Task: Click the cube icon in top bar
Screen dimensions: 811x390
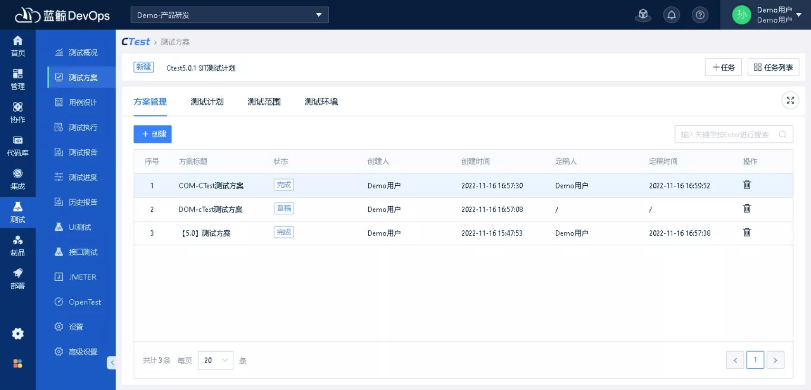Action: (x=643, y=15)
